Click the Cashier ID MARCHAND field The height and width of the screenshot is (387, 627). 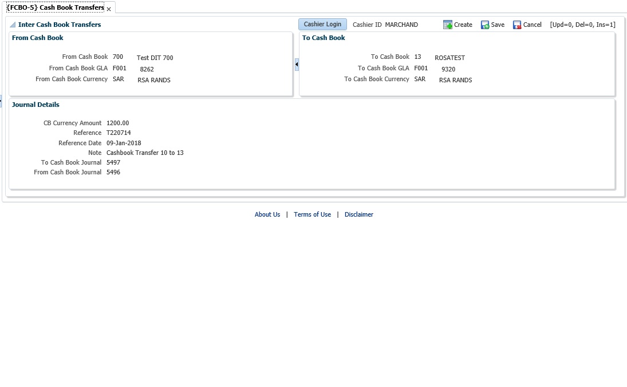pos(401,25)
